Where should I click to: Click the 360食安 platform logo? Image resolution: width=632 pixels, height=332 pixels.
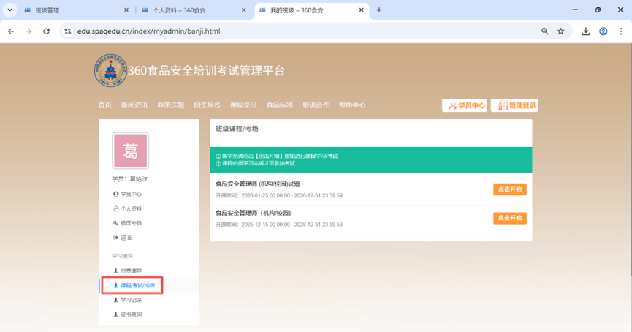110,71
